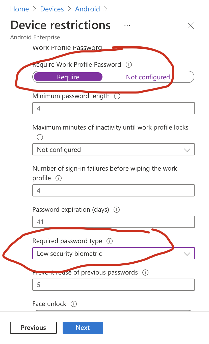Click the Prevent reuse of passwords info icon
Screen dimensions: 209x344
[x=145, y=273]
